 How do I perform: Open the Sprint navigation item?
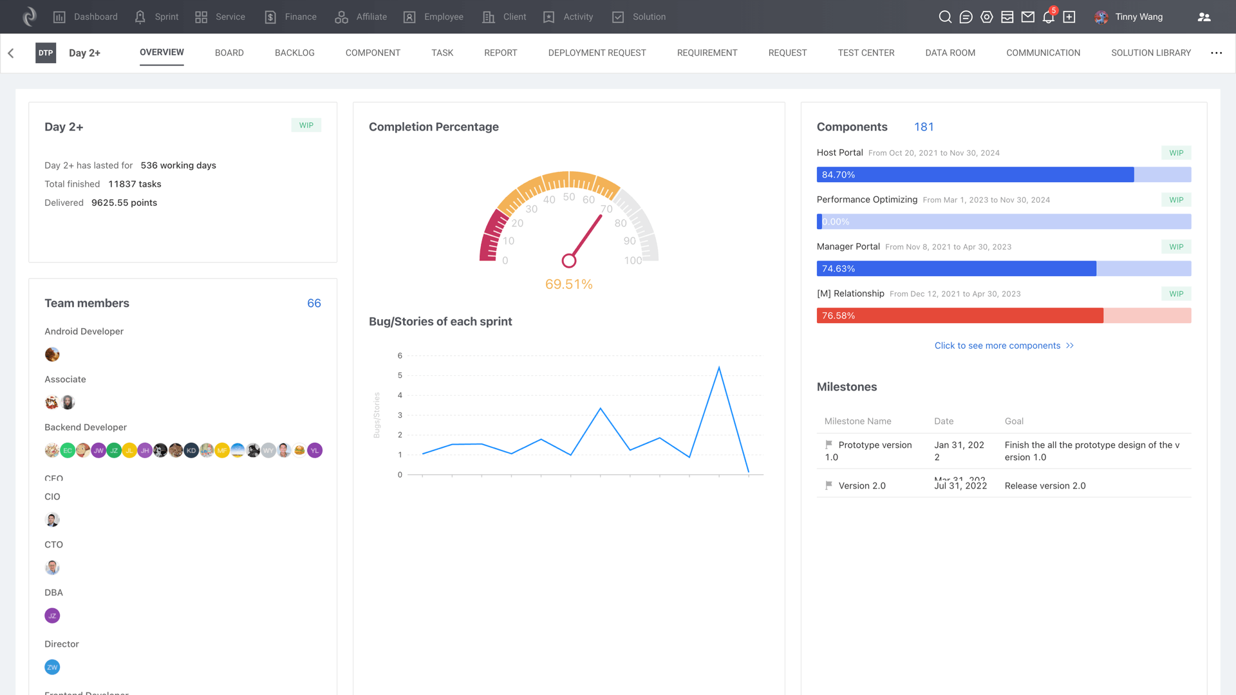click(x=156, y=17)
